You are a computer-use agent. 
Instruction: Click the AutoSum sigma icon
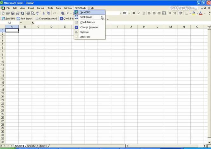67,13
